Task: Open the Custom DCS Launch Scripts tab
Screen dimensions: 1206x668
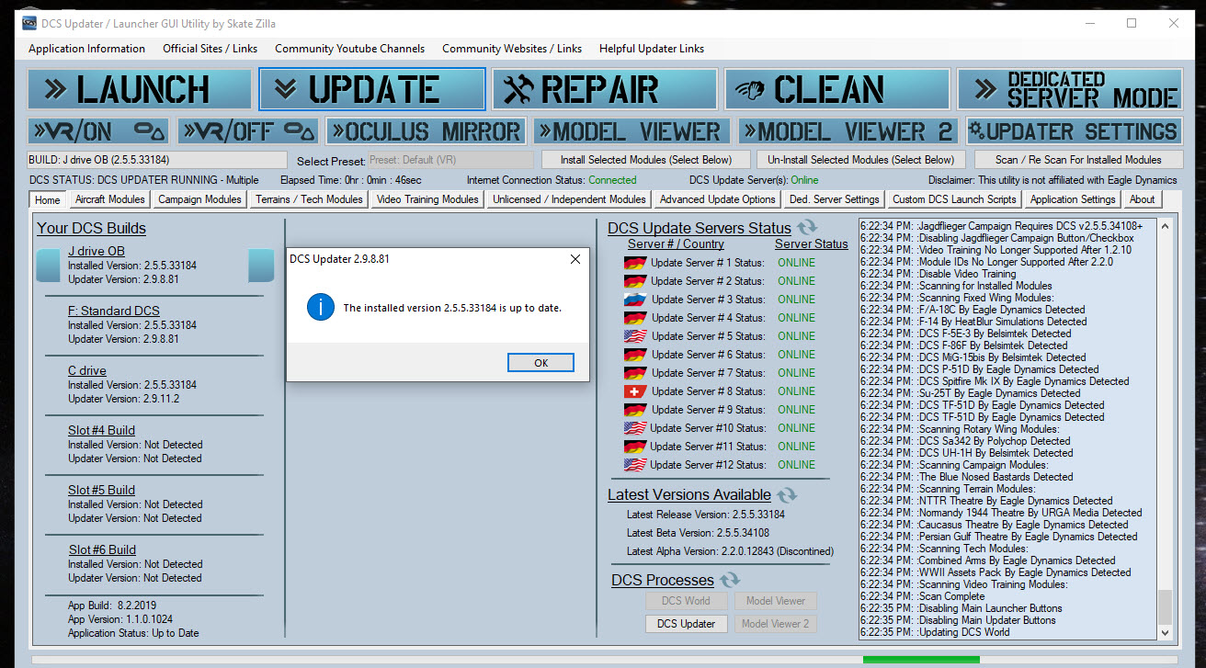Action: (954, 199)
